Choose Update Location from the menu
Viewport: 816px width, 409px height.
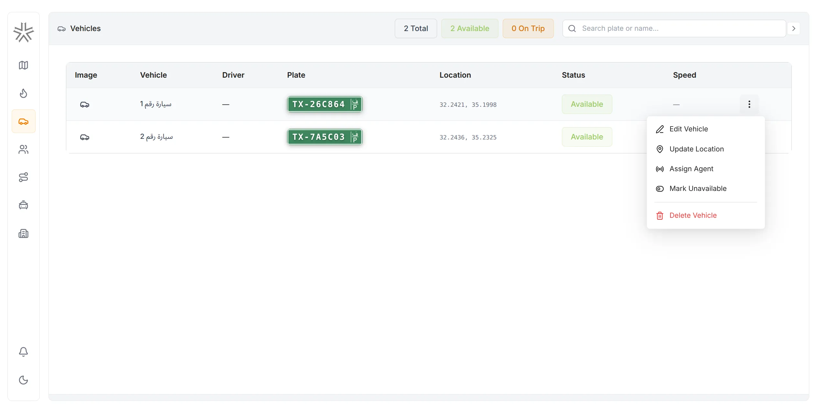[706, 149]
